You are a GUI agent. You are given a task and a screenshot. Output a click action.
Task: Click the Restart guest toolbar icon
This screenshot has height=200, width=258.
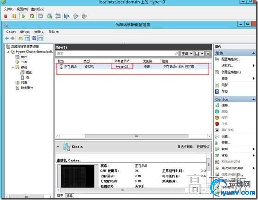tap(32, 16)
